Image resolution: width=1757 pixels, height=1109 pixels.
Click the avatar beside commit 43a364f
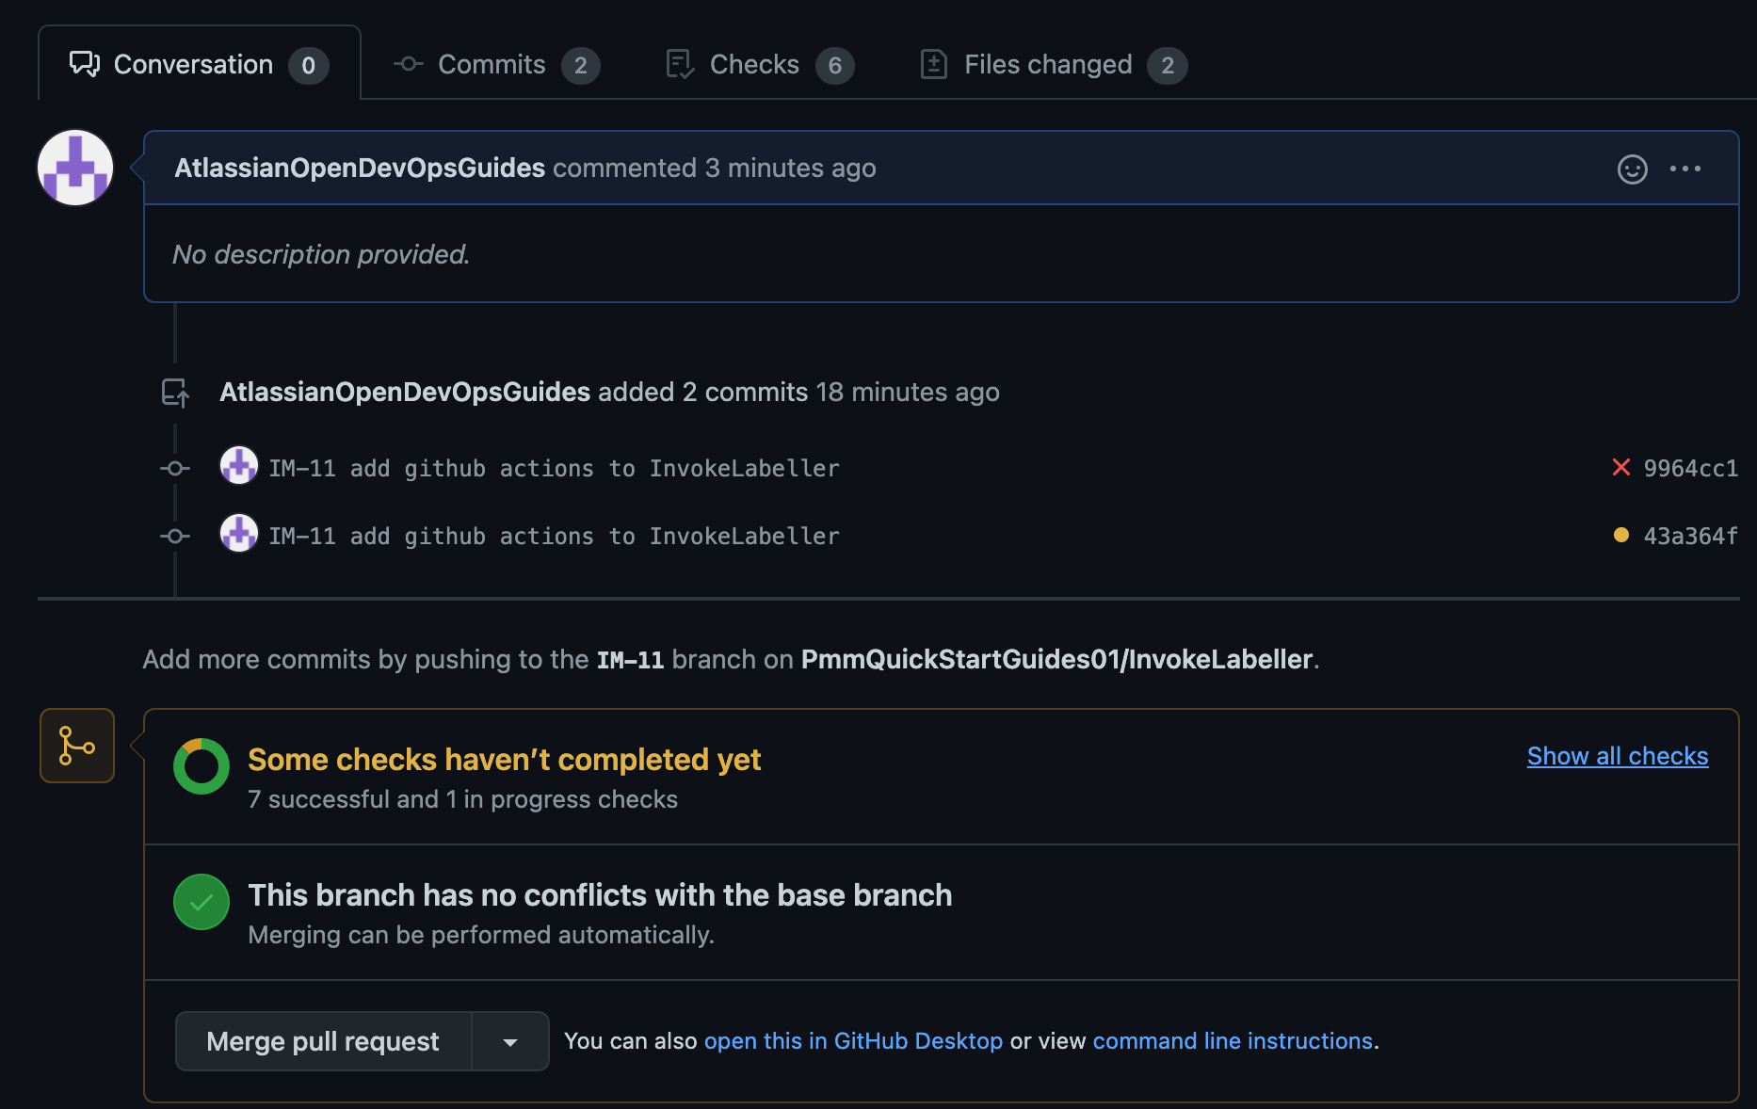239,534
